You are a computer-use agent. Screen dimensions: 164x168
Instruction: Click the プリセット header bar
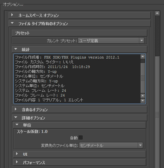79,33
